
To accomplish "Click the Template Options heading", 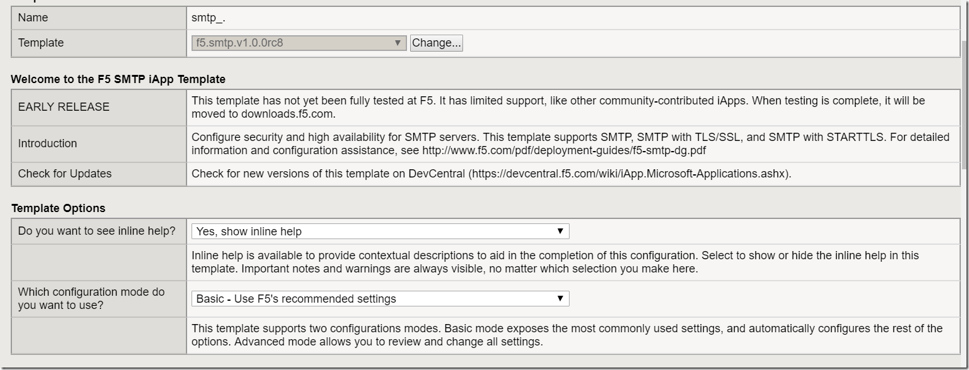I will click(x=58, y=208).
